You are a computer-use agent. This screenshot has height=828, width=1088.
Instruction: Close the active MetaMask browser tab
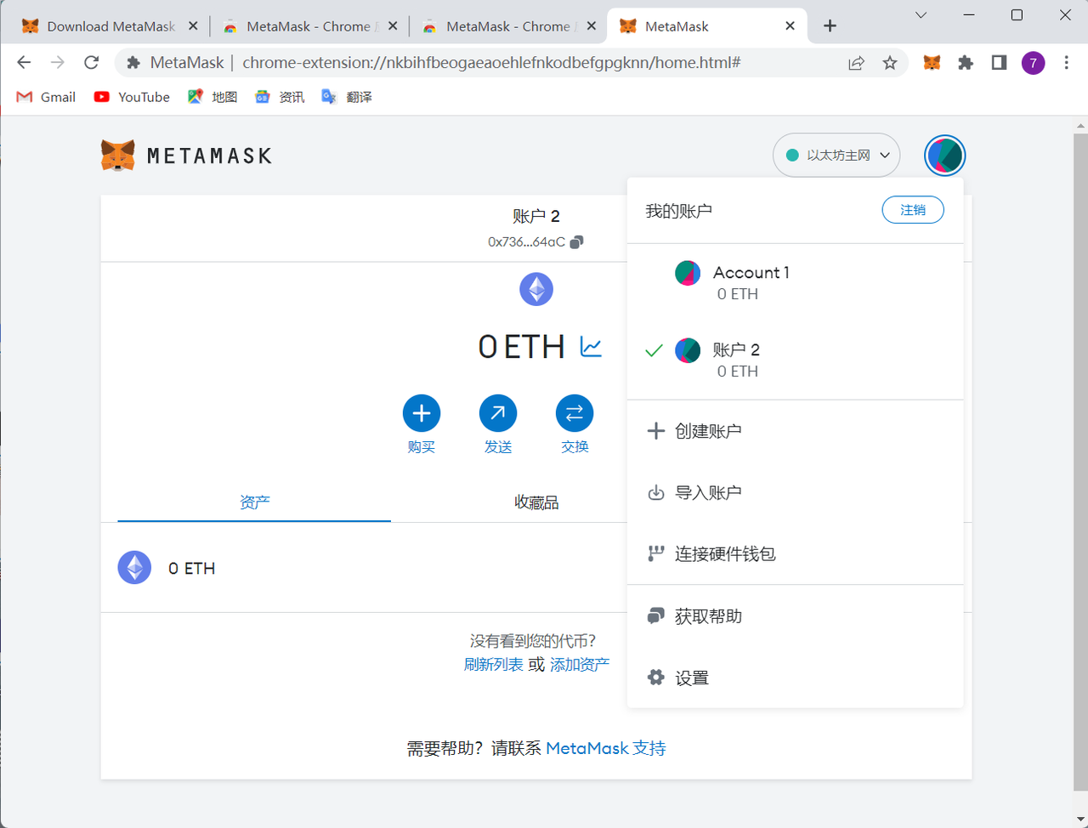pyautogui.click(x=790, y=26)
